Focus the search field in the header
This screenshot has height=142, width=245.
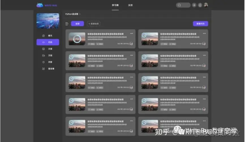click(183, 5)
